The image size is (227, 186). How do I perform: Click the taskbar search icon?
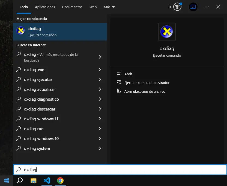pyautogui.click(x=20, y=181)
